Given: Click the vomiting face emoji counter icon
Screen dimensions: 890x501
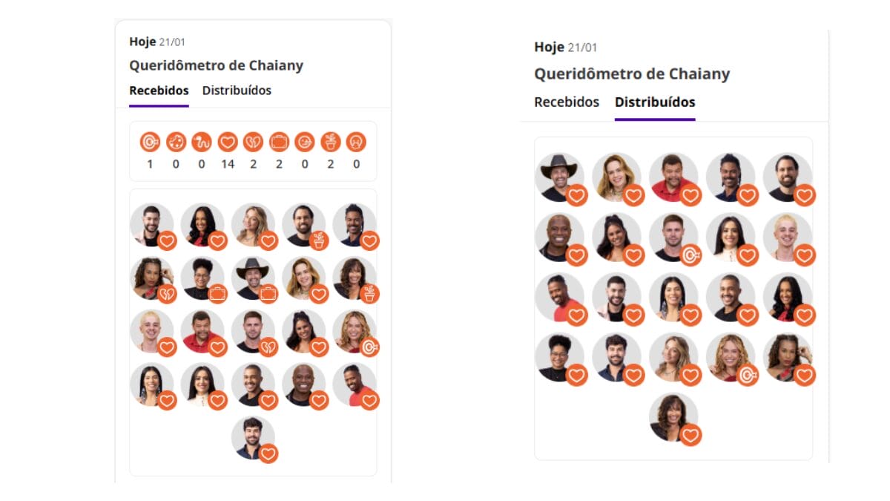Looking at the screenshot, I should (357, 142).
